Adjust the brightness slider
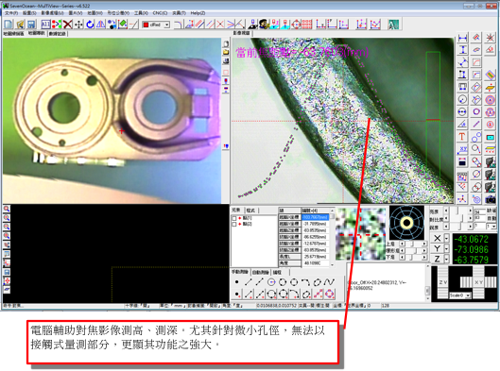This screenshot has width=500, height=371. pos(457,211)
